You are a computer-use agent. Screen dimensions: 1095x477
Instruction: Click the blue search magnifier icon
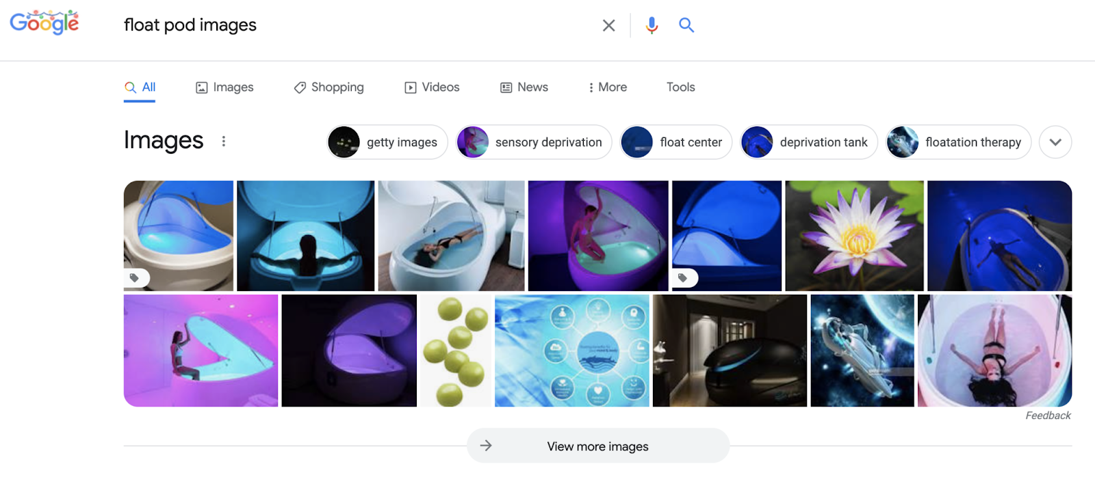click(x=686, y=26)
